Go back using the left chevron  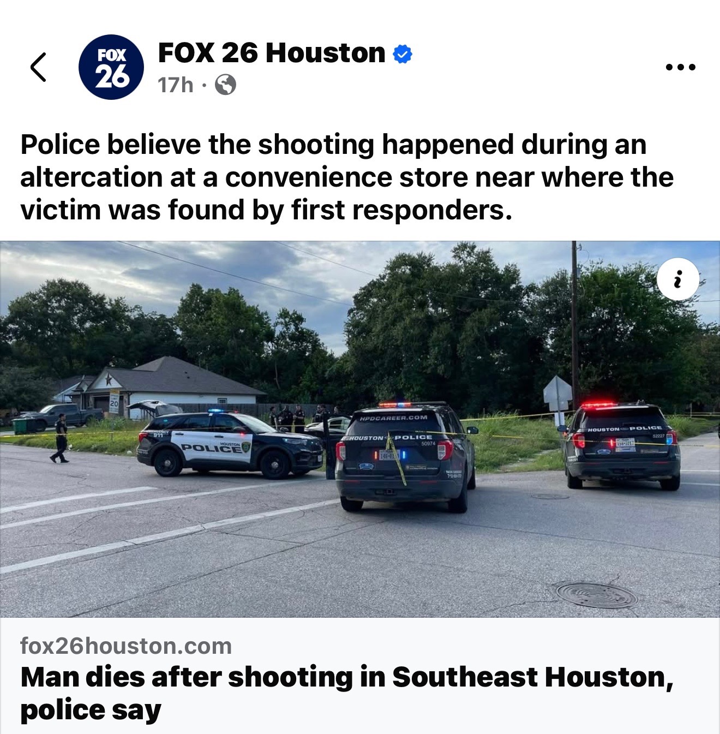point(38,67)
